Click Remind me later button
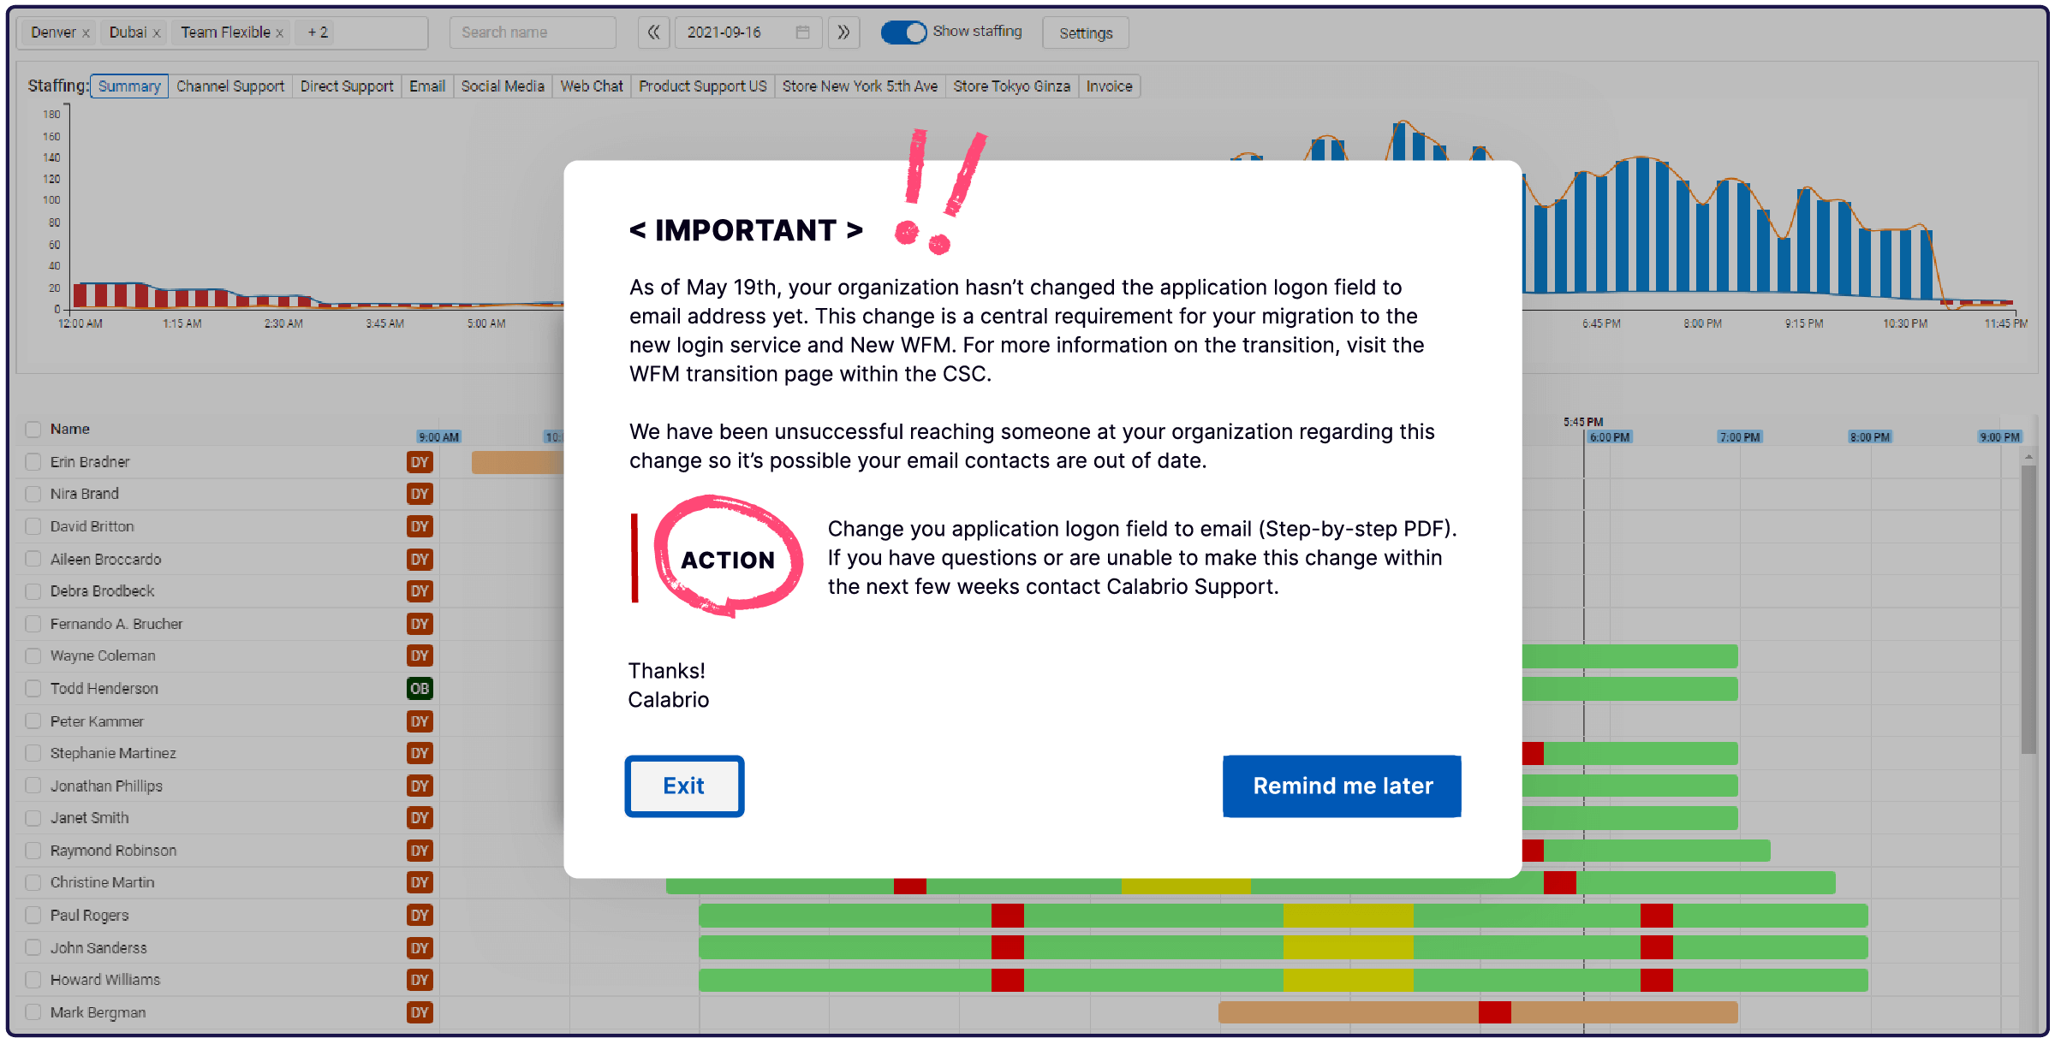 pyautogui.click(x=1343, y=786)
